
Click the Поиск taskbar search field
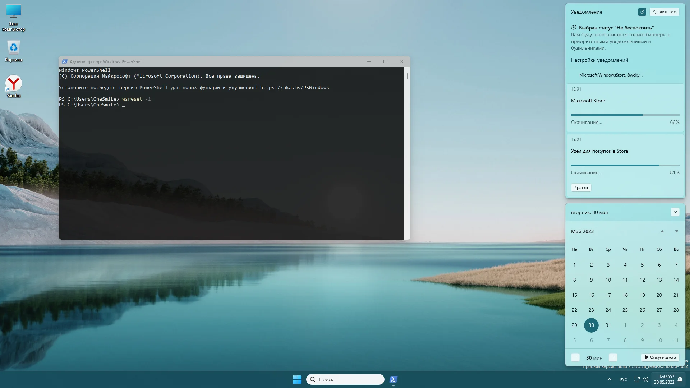pyautogui.click(x=345, y=379)
